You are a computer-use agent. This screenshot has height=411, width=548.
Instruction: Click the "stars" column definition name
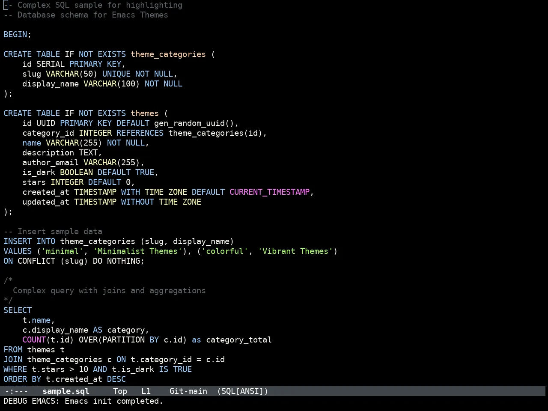34,182
